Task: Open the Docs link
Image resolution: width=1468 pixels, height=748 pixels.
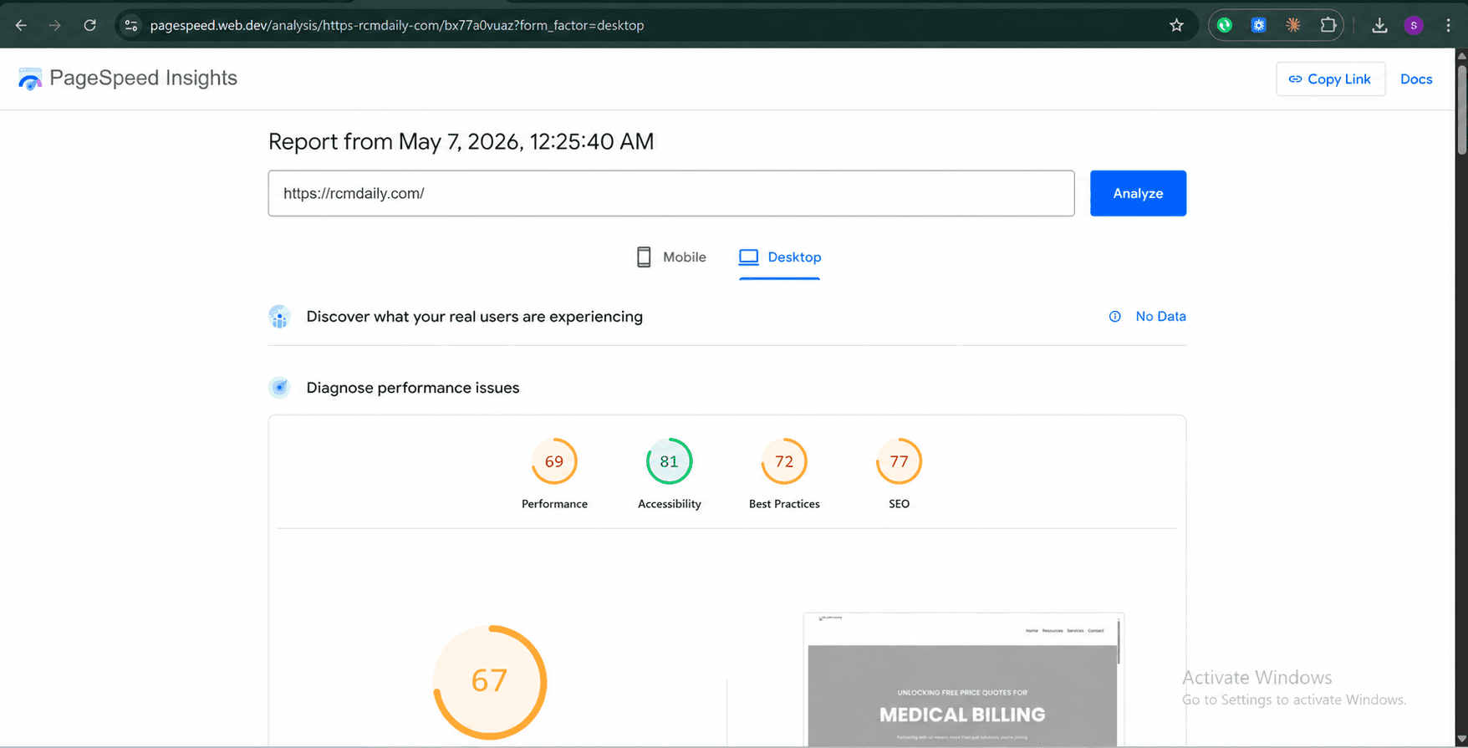Action: pos(1416,79)
